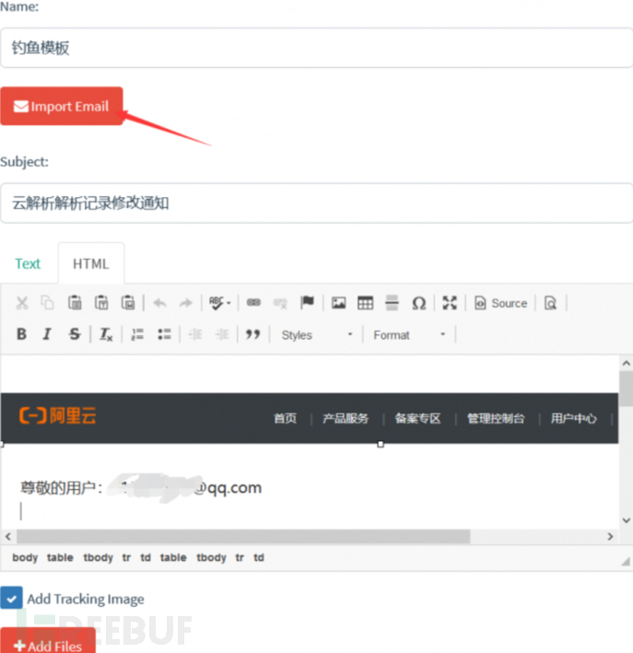The height and width of the screenshot is (653, 633).
Task: Apply block quote formatting
Action: pyautogui.click(x=253, y=334)
